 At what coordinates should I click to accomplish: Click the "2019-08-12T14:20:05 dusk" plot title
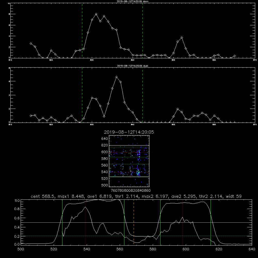(x=133, y=66)
